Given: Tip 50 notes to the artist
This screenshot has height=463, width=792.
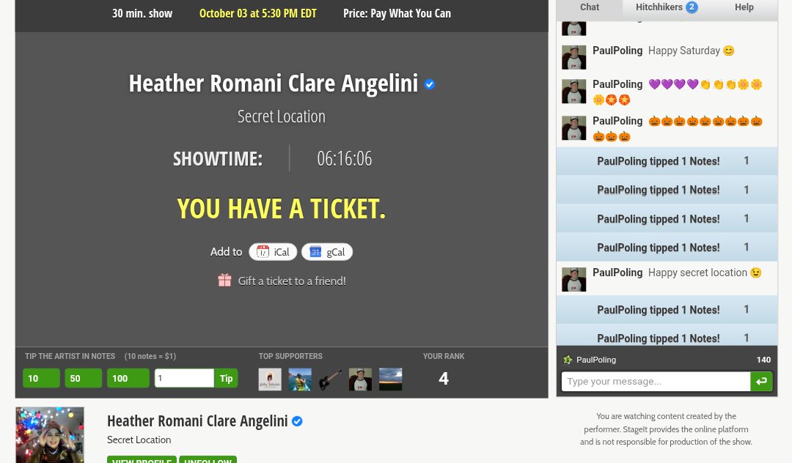Looking at the screenshot, I should coord(84,378).
